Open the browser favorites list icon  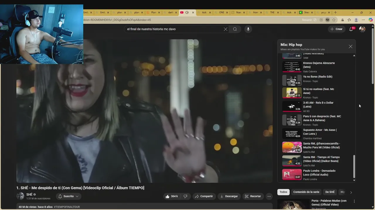349,20
